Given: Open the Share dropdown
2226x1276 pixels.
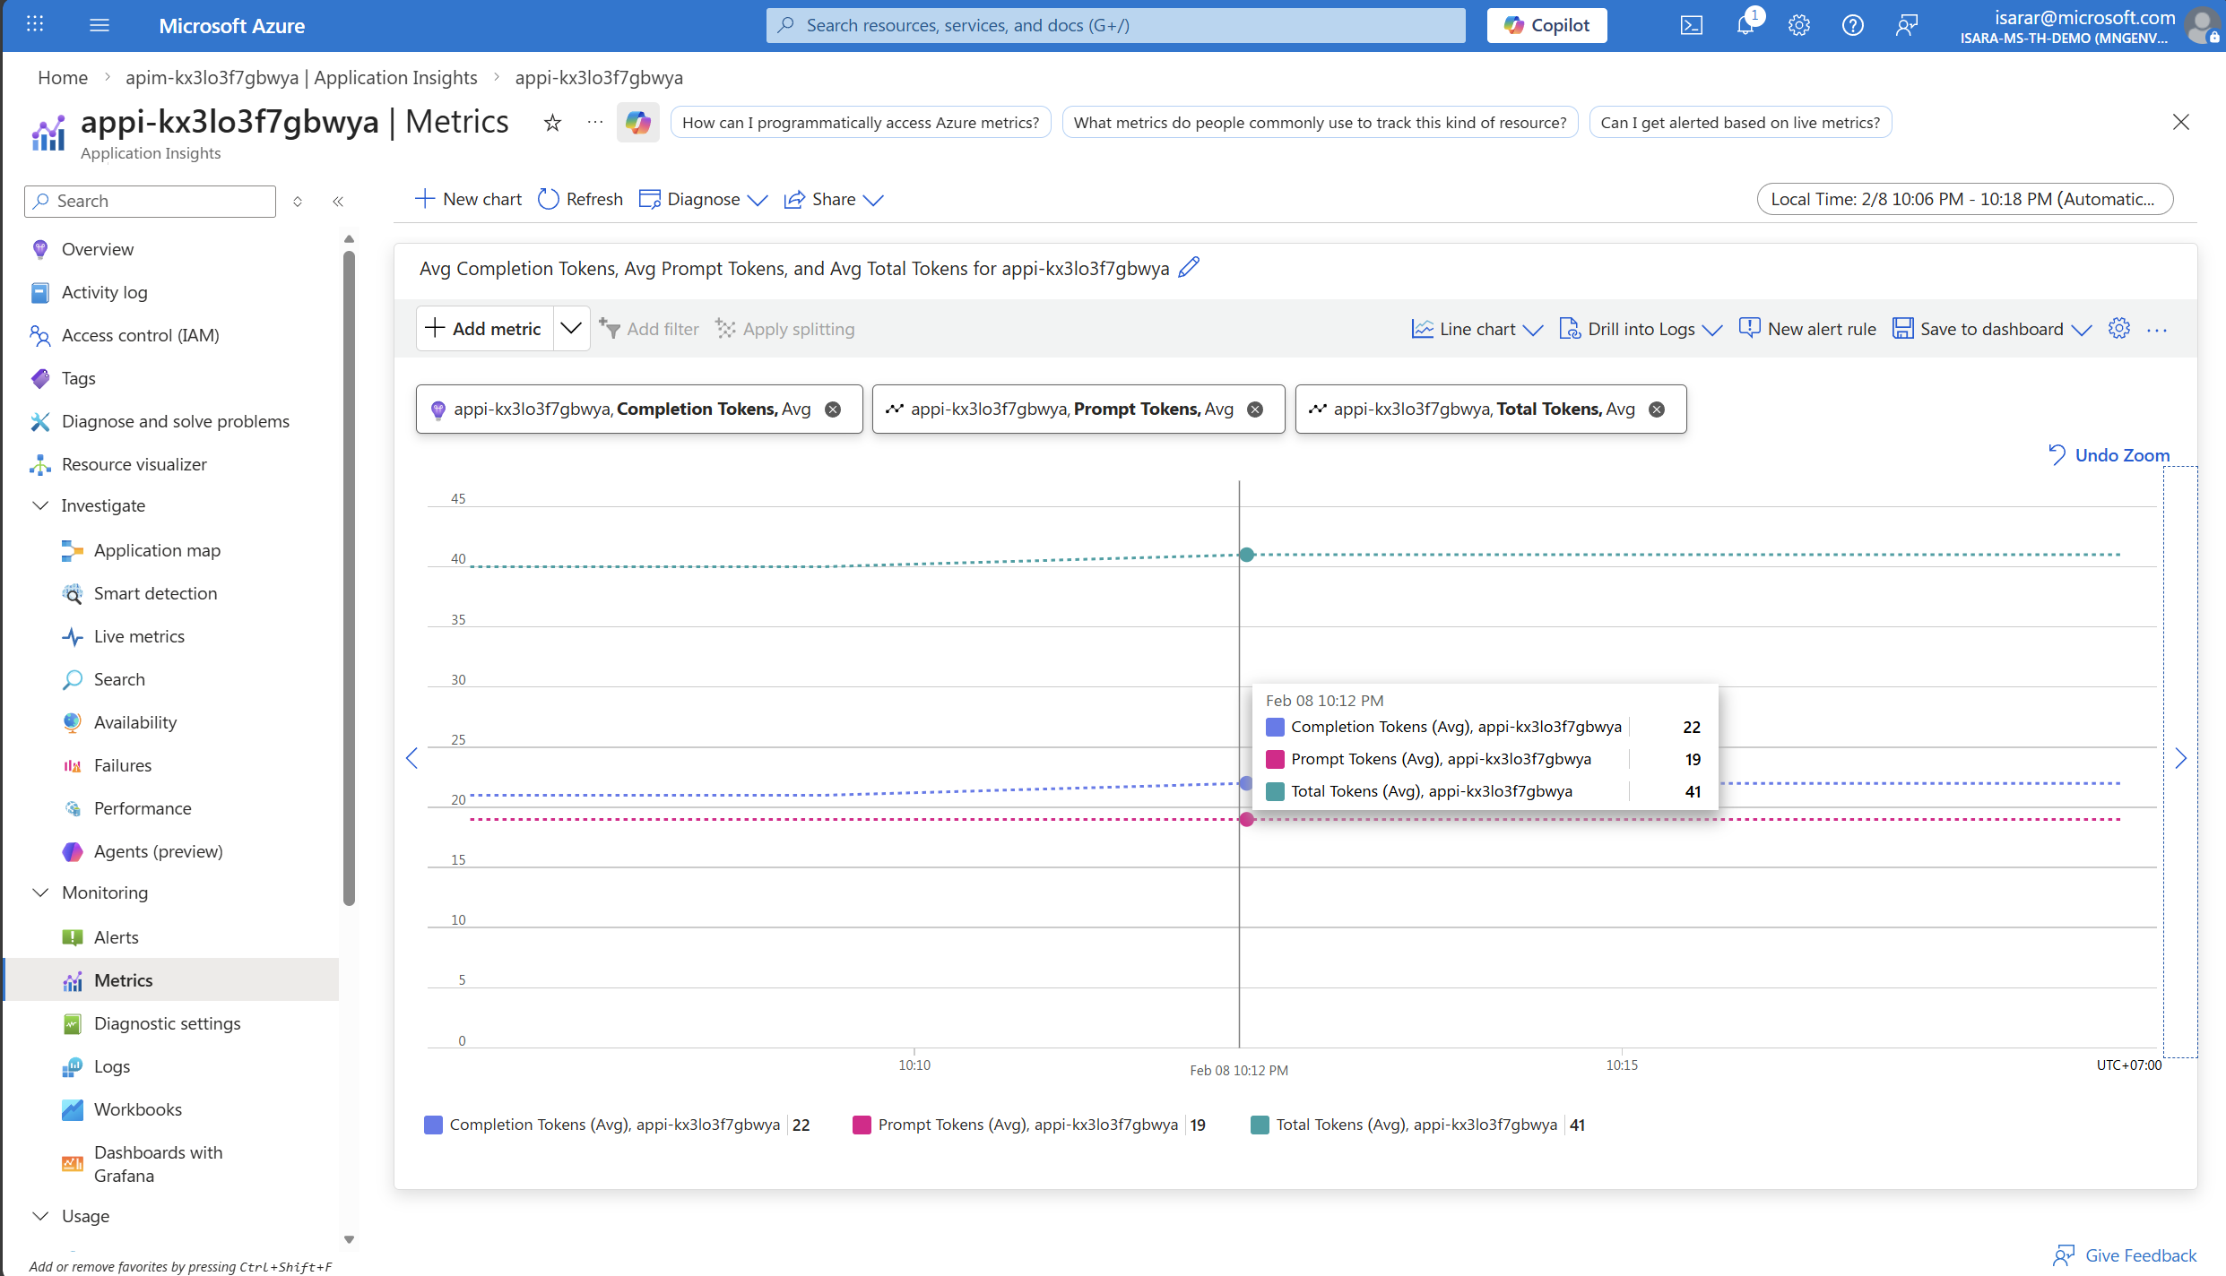Looking at the screenshot, I should 834,199.
